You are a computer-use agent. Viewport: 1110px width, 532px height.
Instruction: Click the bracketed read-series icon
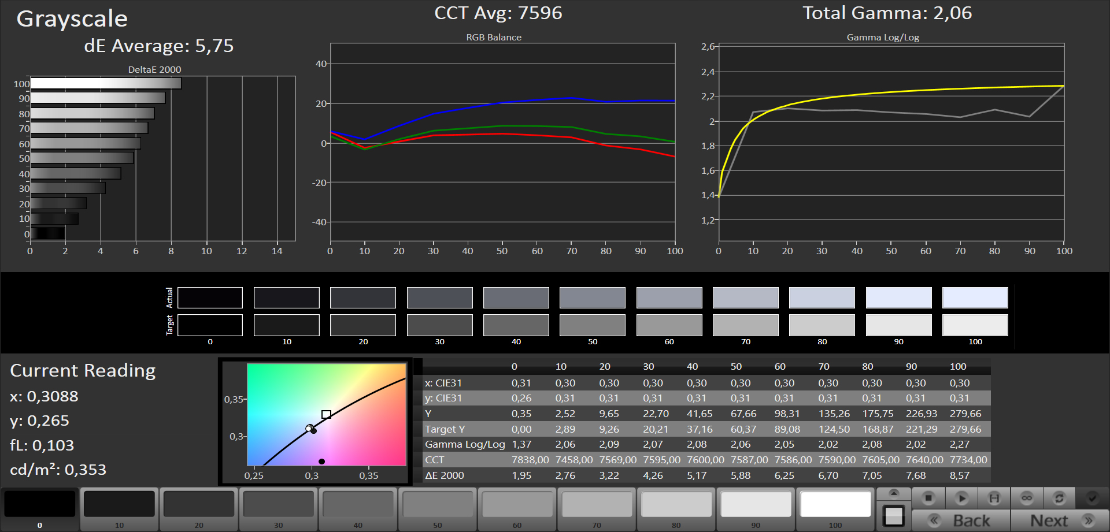tap(994, 497)
